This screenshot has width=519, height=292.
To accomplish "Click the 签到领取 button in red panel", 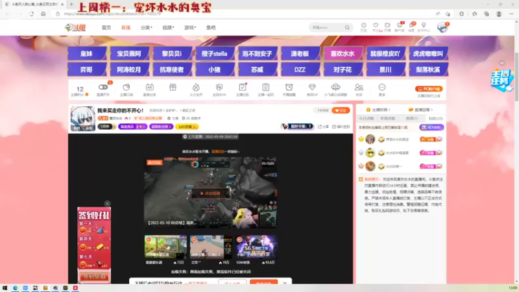I will pyautogui.click(x=94, y=276).
